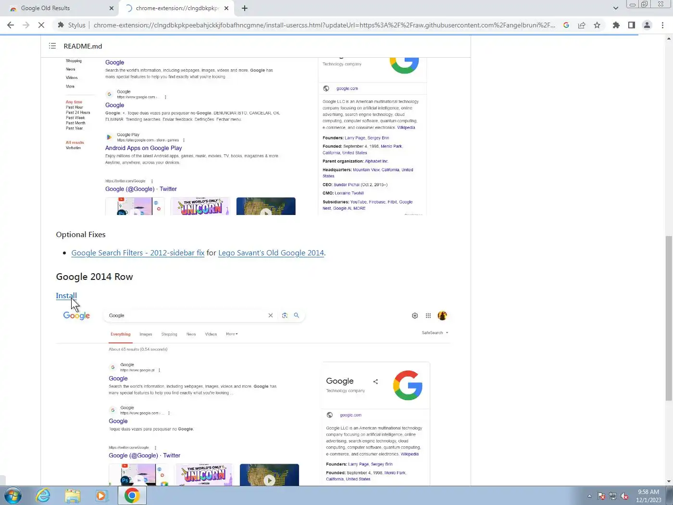
Task: Click the Install link under Google 2014 Row
Action: point(66,296)
